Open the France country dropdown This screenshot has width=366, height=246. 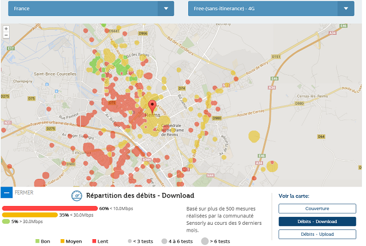tap(166, 9)
